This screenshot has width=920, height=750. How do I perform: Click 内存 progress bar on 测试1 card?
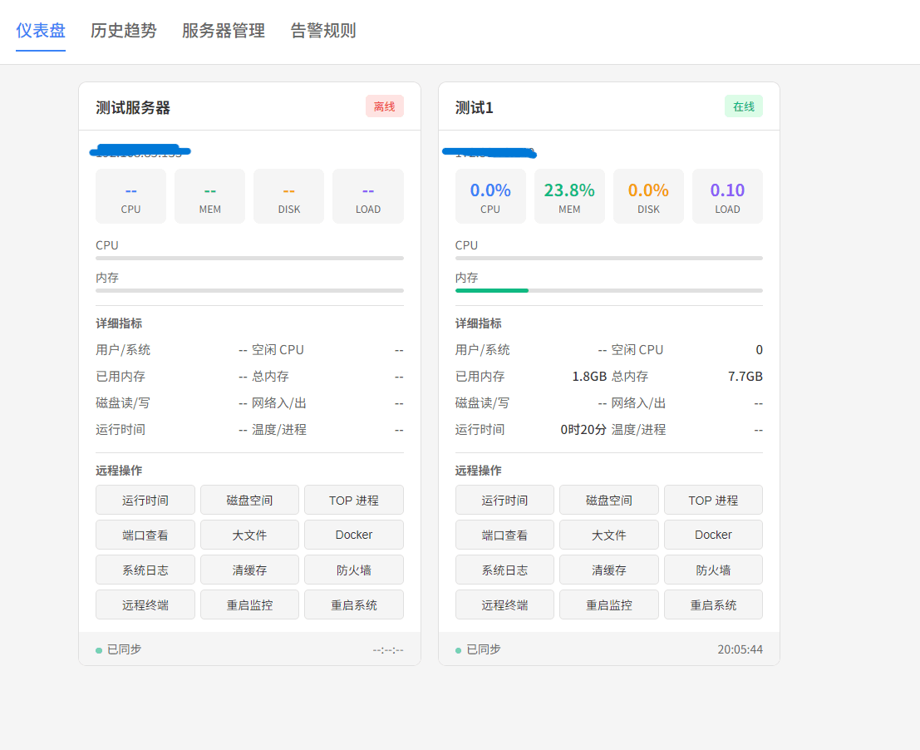pos(609,290)
